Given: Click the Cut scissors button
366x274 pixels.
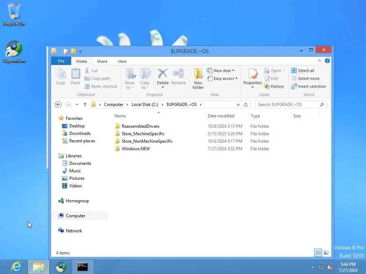Looking at the screenshot, I should [91, 71].
